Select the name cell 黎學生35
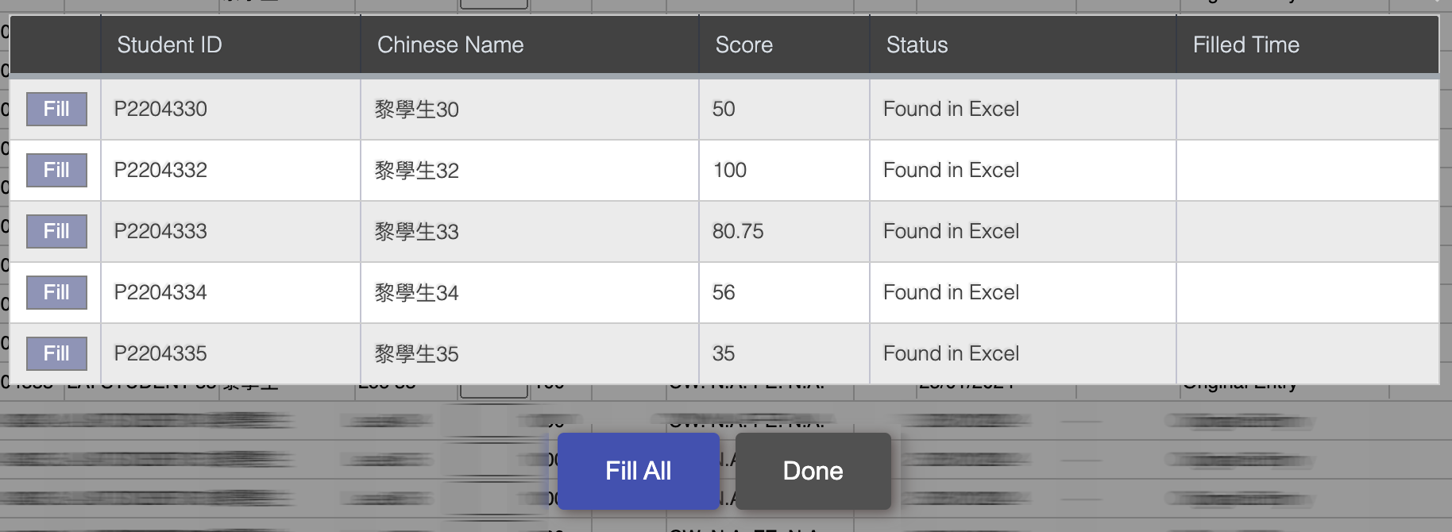 (530, 353)
